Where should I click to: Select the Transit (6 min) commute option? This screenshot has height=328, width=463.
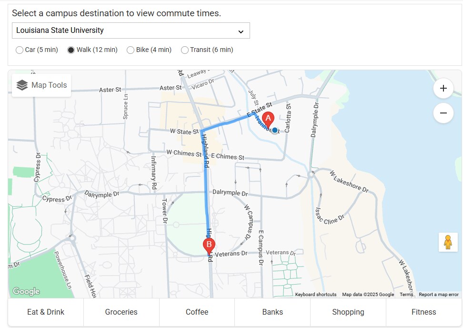click(185, 50)
